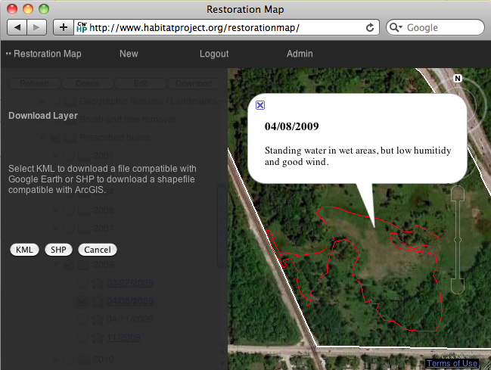Click the browser window zoom button

coord(44,9)
